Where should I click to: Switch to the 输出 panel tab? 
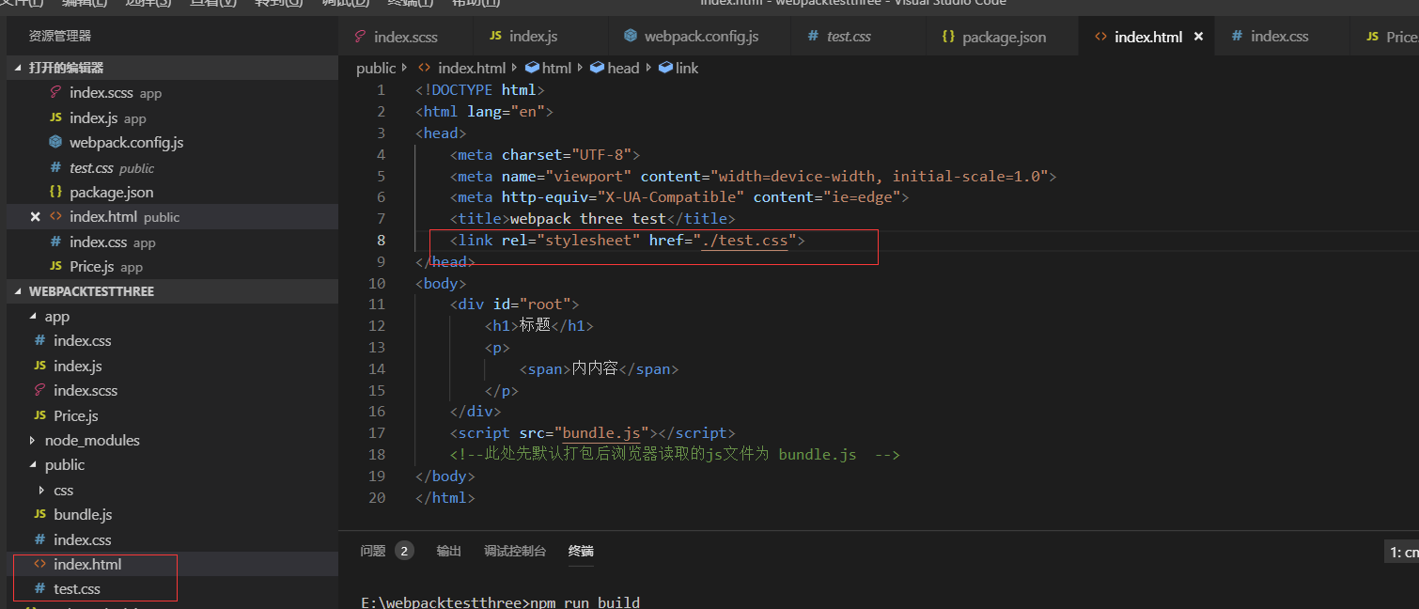[x=448, y=552]
